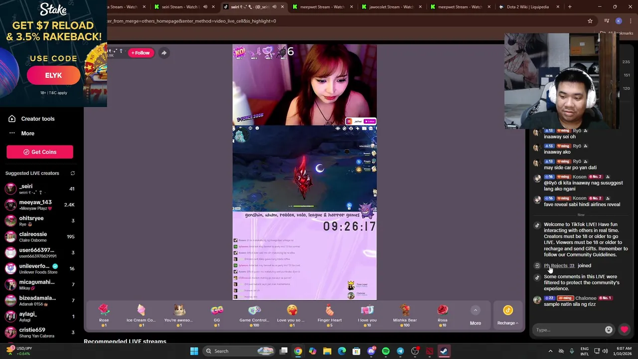
Task: Open meeyaw_143 suggested live creator
Action: (40, 205)
